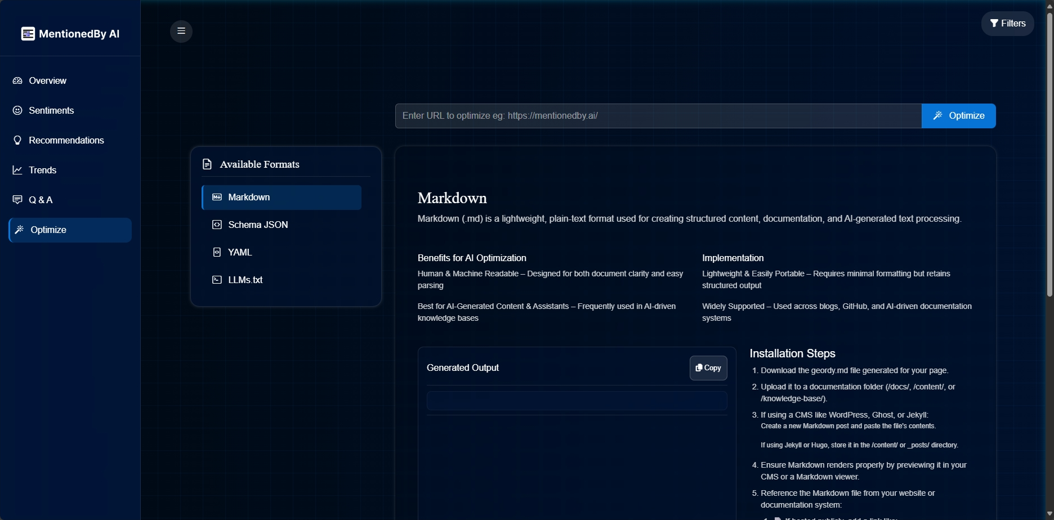1054x520 pixels.
Task: Open the Overview page
Action: click(x=70, y=80)
